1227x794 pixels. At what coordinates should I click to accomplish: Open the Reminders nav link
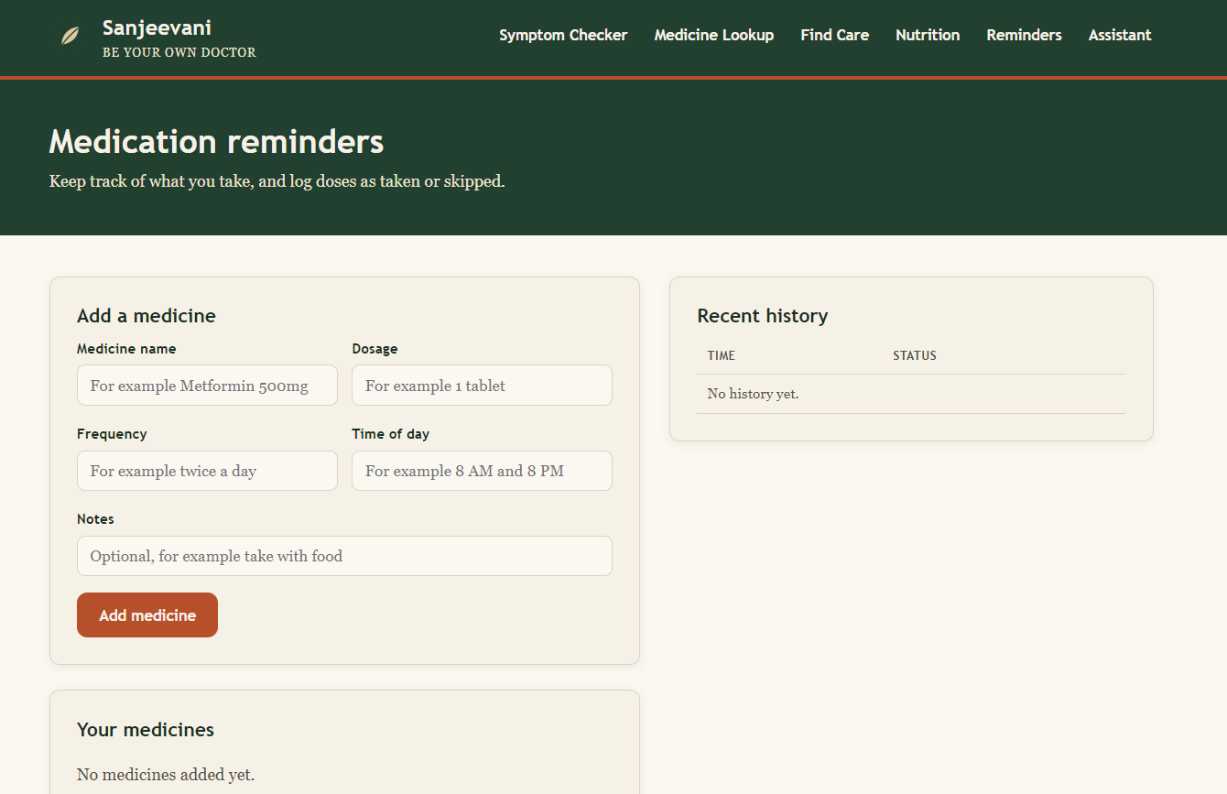click(x=1024, y=35)
